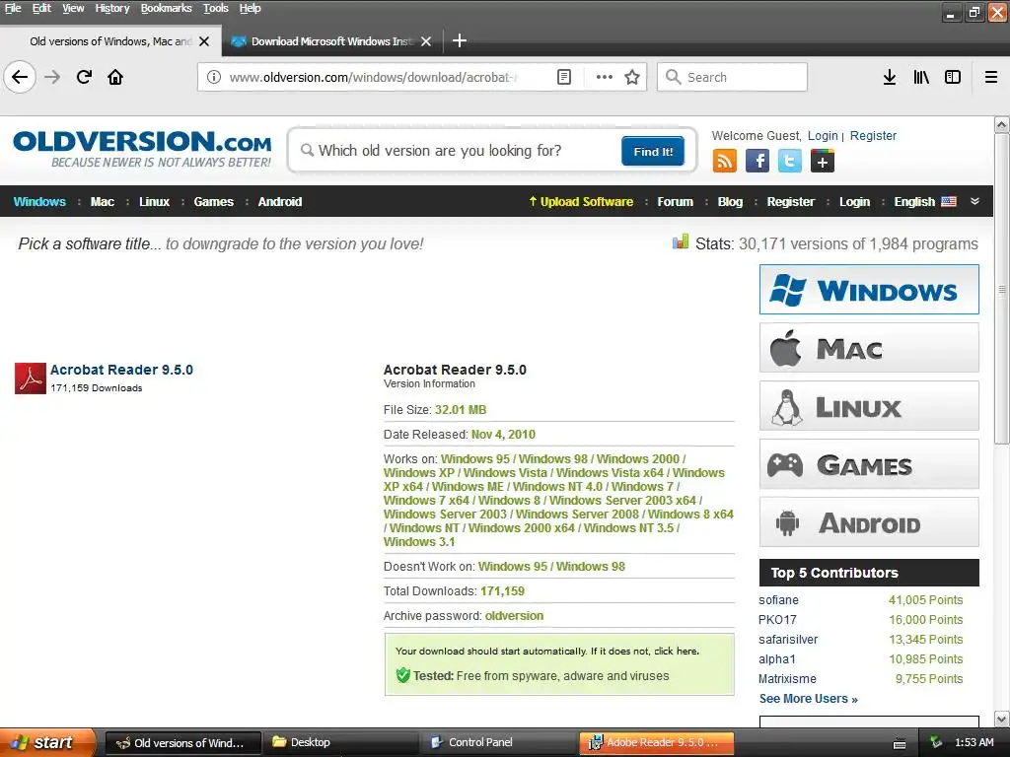Open the Forum link
This screenshot has height=757, width=1010.
[x=675, y=201]
